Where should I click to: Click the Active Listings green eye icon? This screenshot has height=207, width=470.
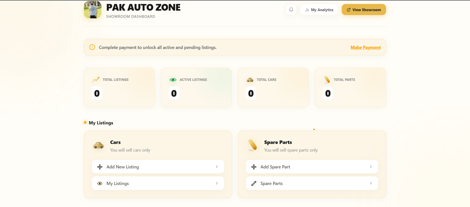click(x=173, y=80)
